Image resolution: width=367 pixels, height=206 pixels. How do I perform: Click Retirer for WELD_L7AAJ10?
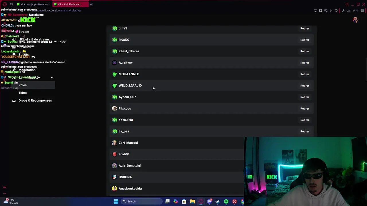304,86
